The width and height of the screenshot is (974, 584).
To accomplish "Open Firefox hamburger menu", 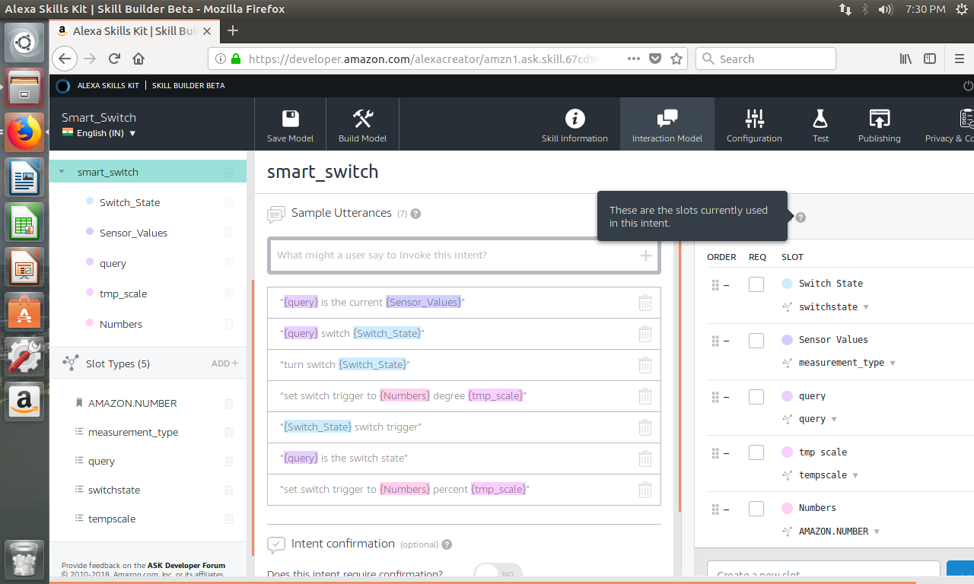I will coord(960,59).
